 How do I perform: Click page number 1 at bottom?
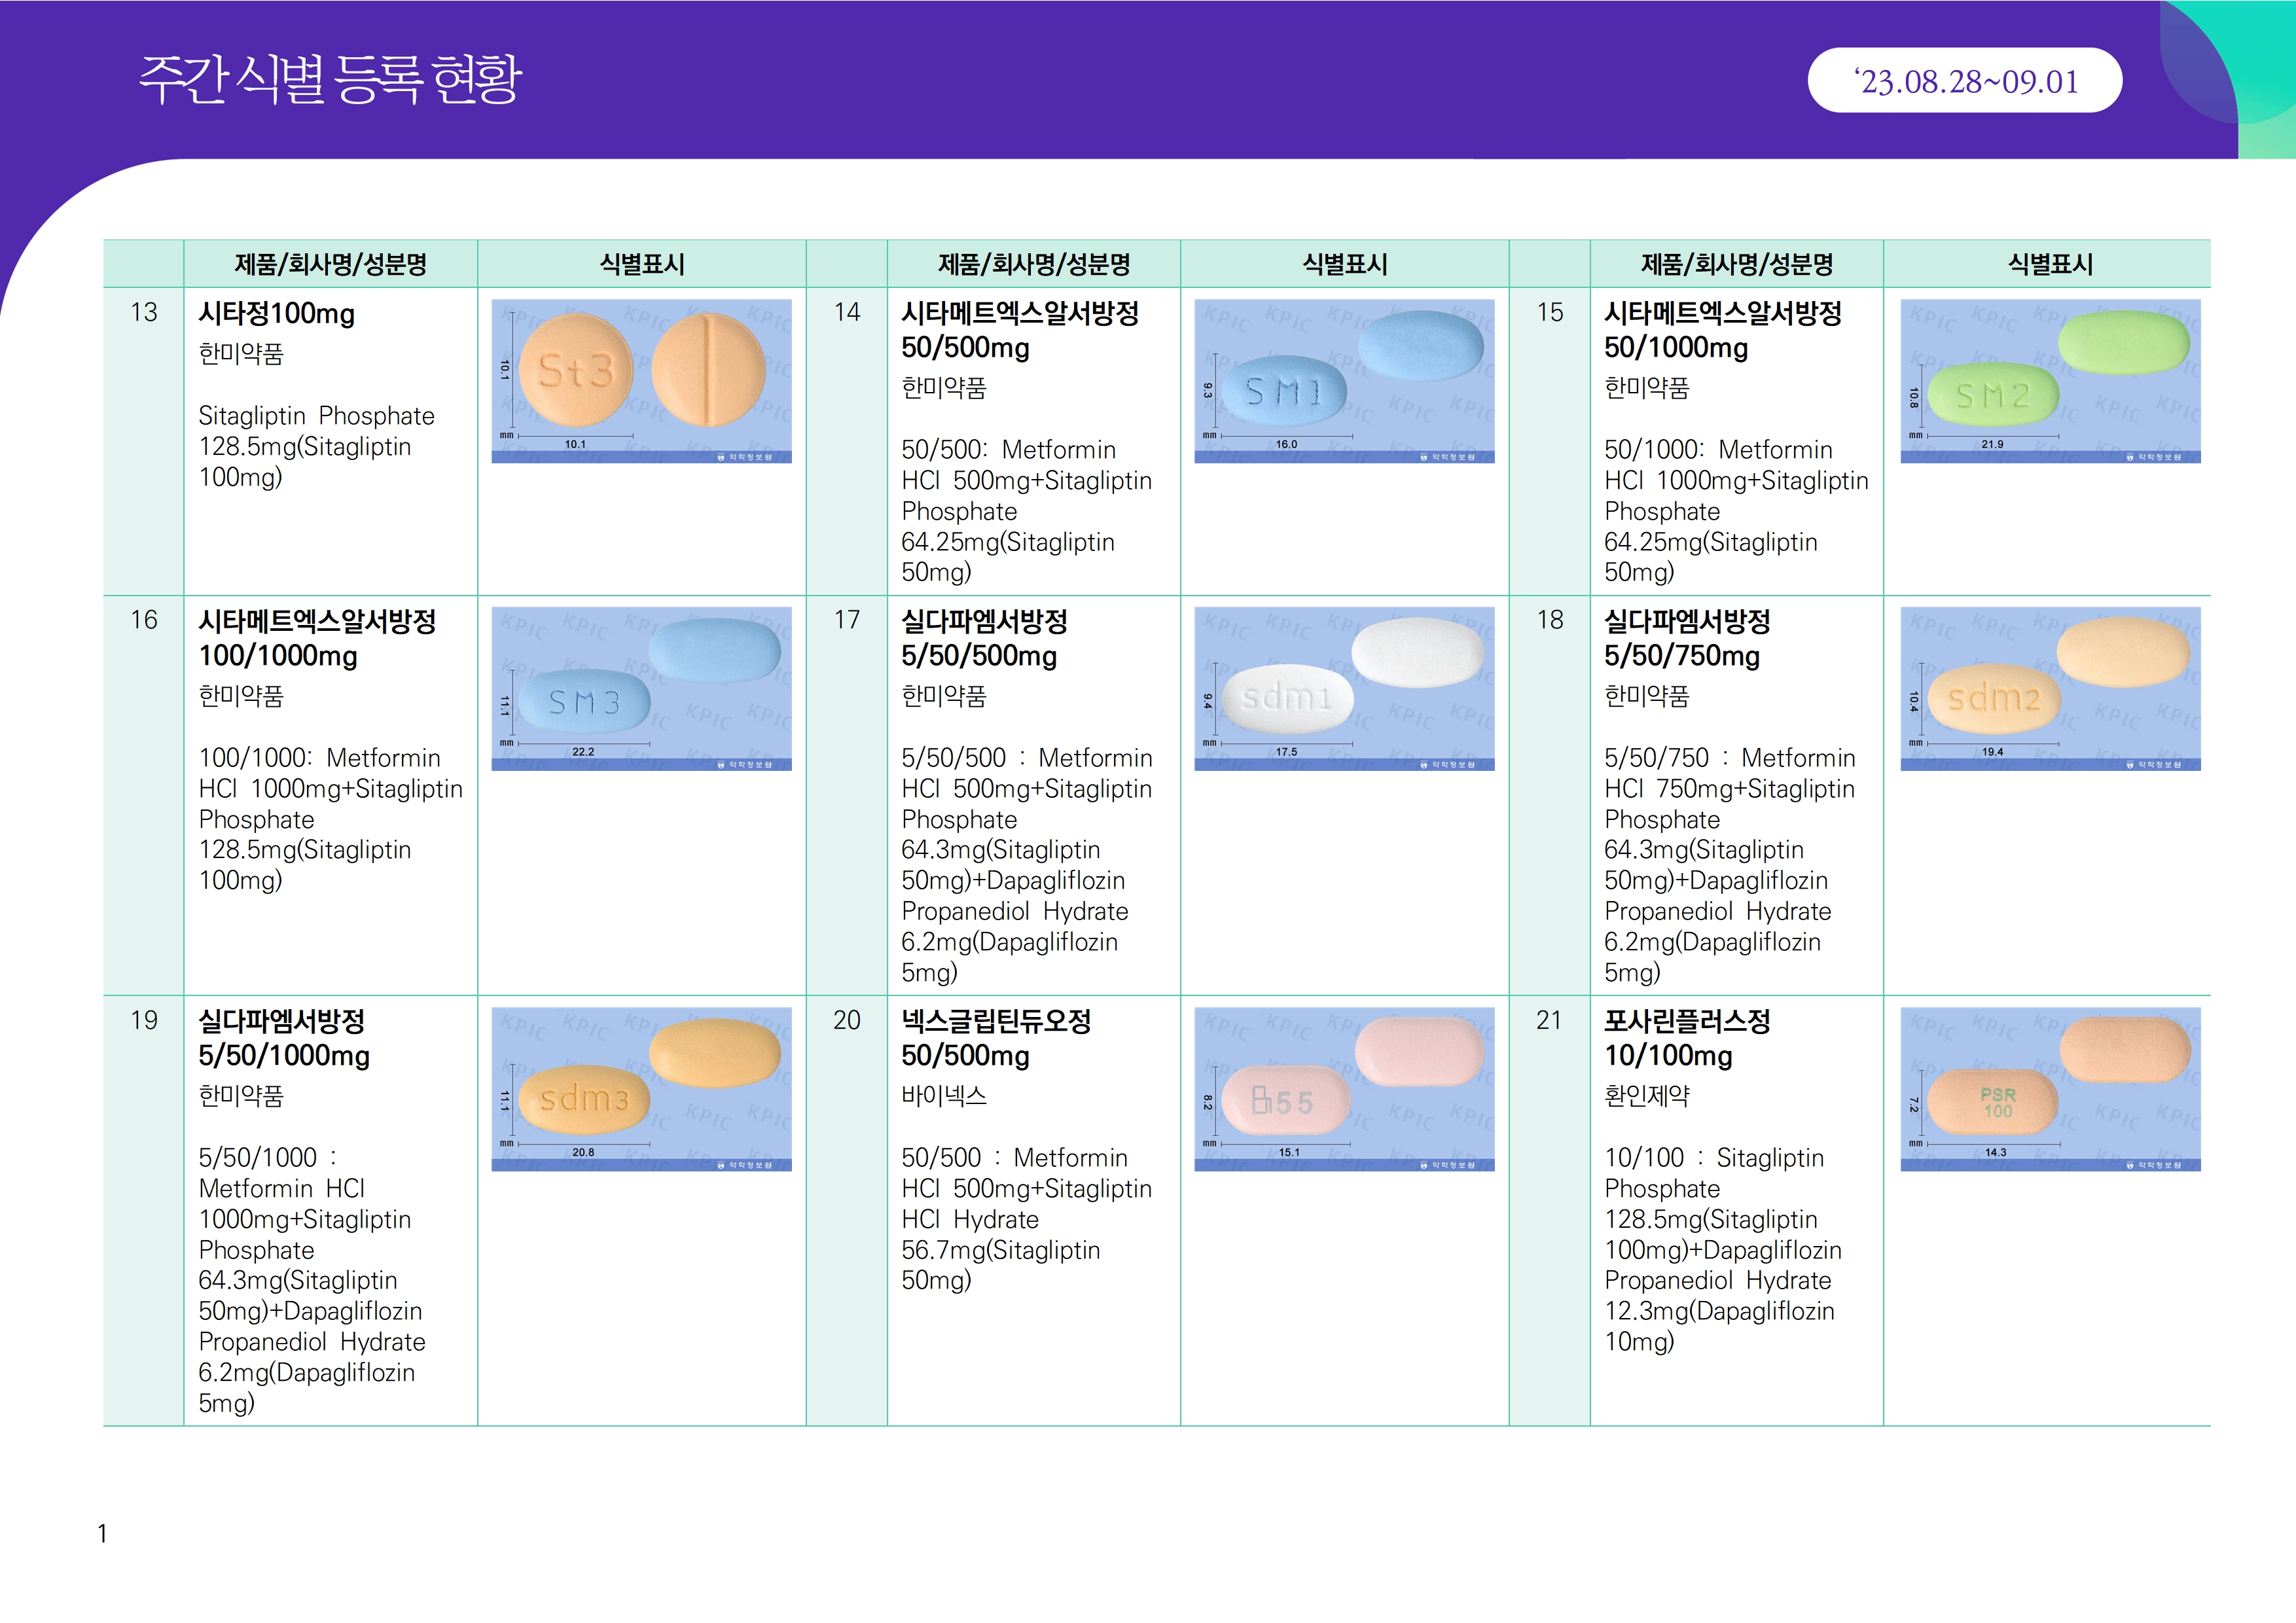[102, 1533]
